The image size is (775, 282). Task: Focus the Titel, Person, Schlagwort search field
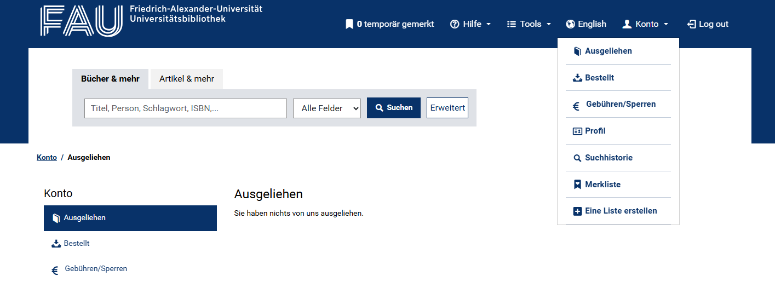point(186,108)
